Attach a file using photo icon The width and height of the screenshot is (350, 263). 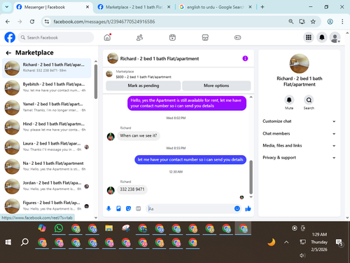[118, 208]
